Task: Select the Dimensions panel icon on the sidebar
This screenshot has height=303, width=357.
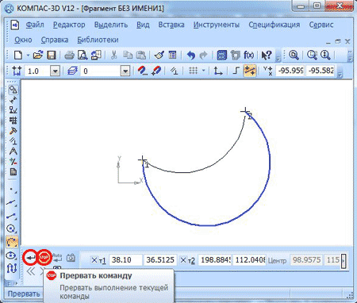Action: coord(13,100)
